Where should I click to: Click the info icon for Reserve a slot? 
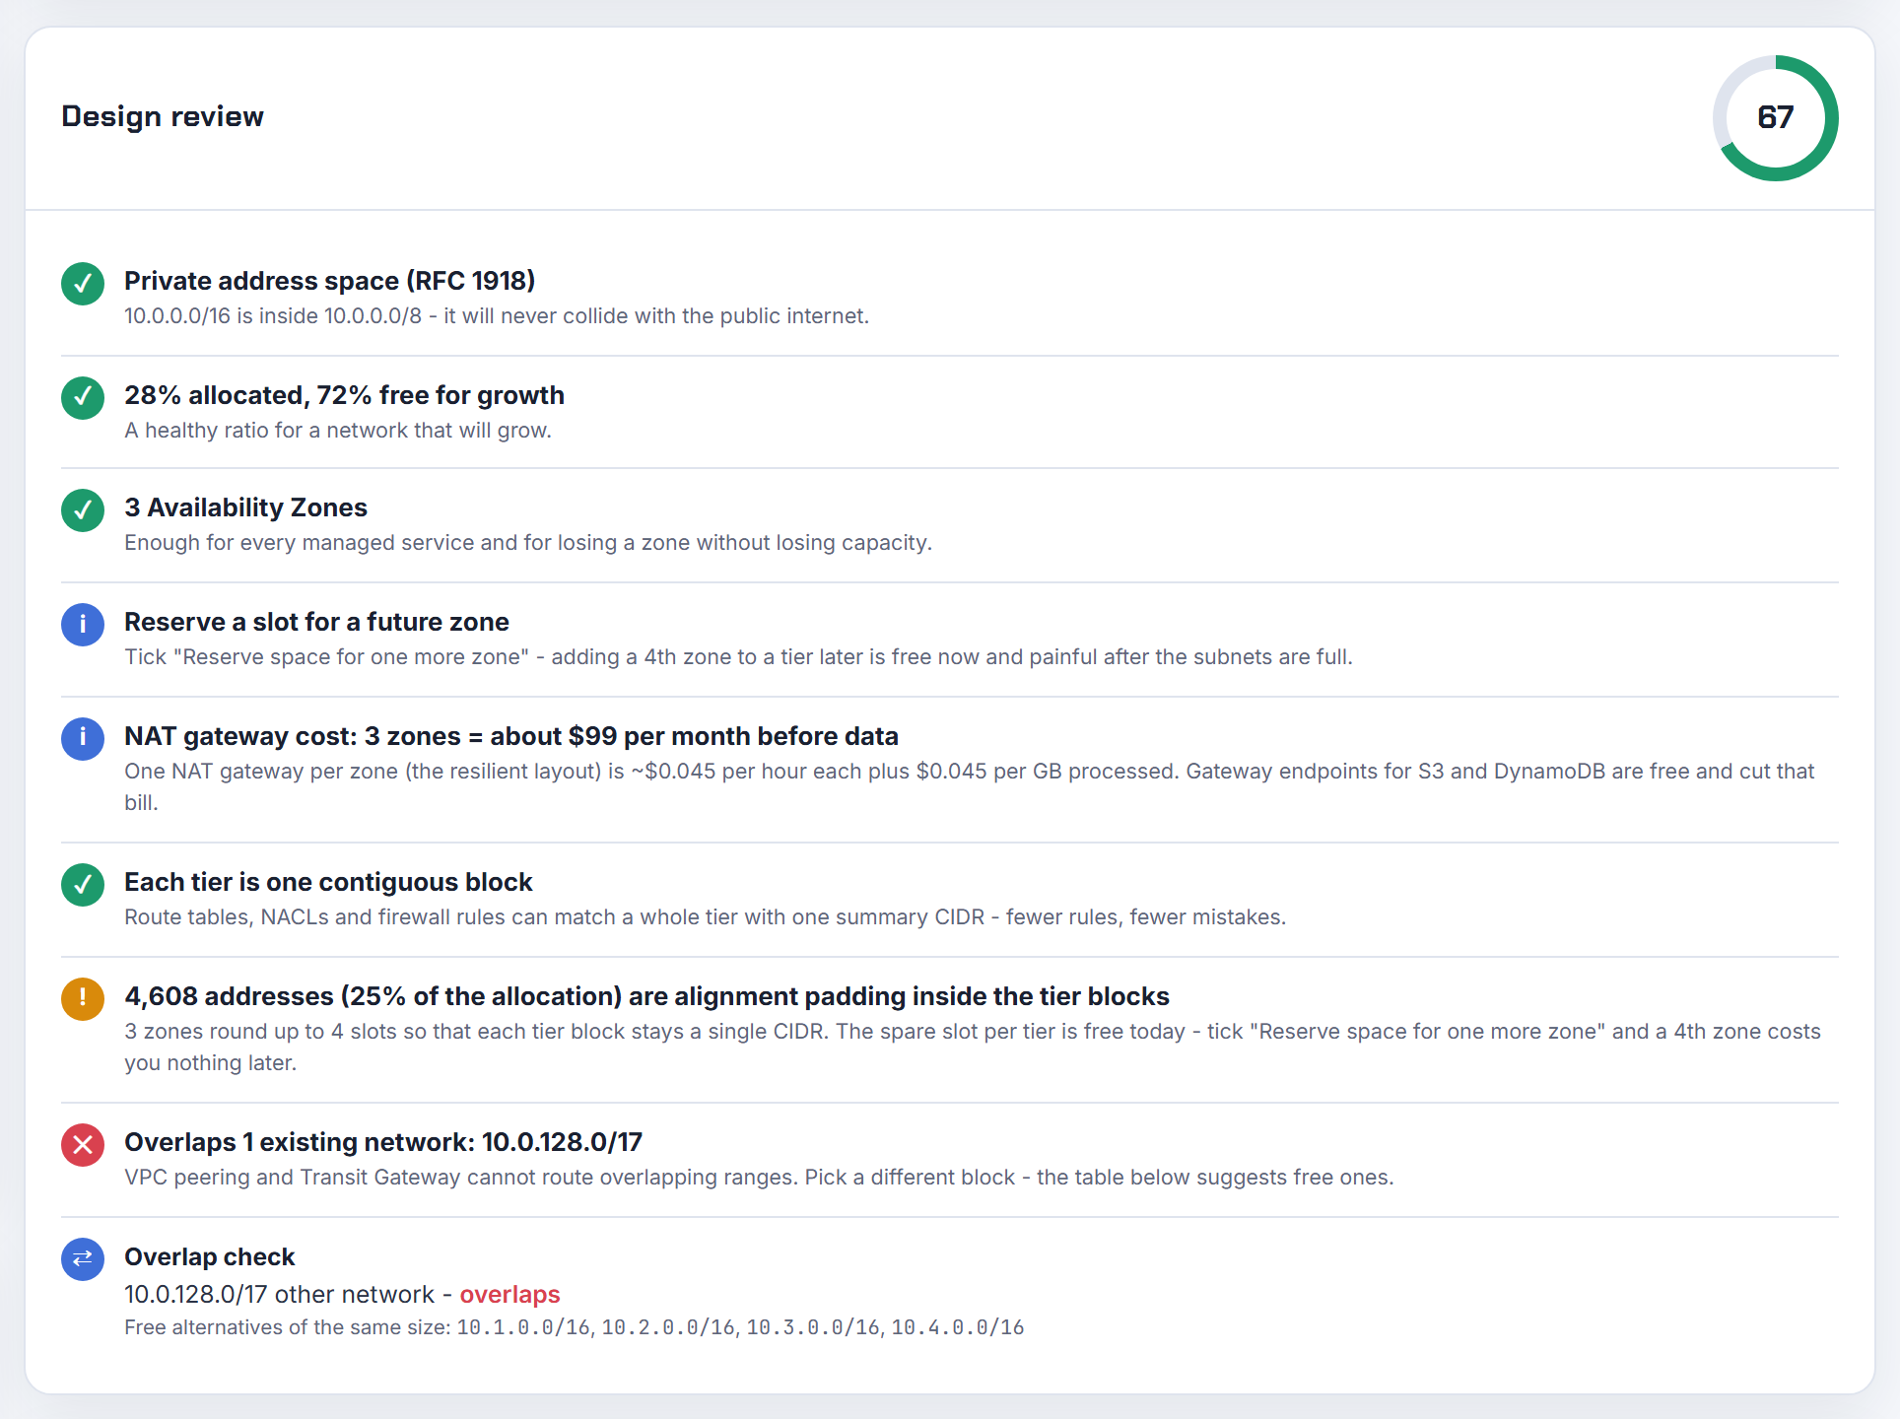(83, 625)
